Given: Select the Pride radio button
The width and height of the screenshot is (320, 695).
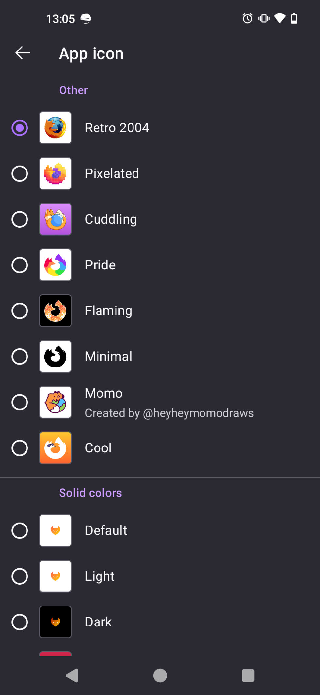Looking at the screenshot, I should 20,265.
